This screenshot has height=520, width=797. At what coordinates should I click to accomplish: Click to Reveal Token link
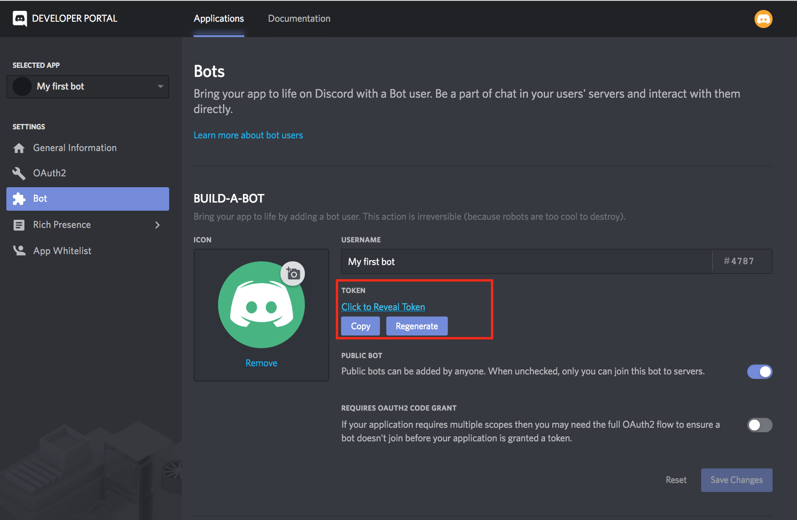(x=383, y=307)
